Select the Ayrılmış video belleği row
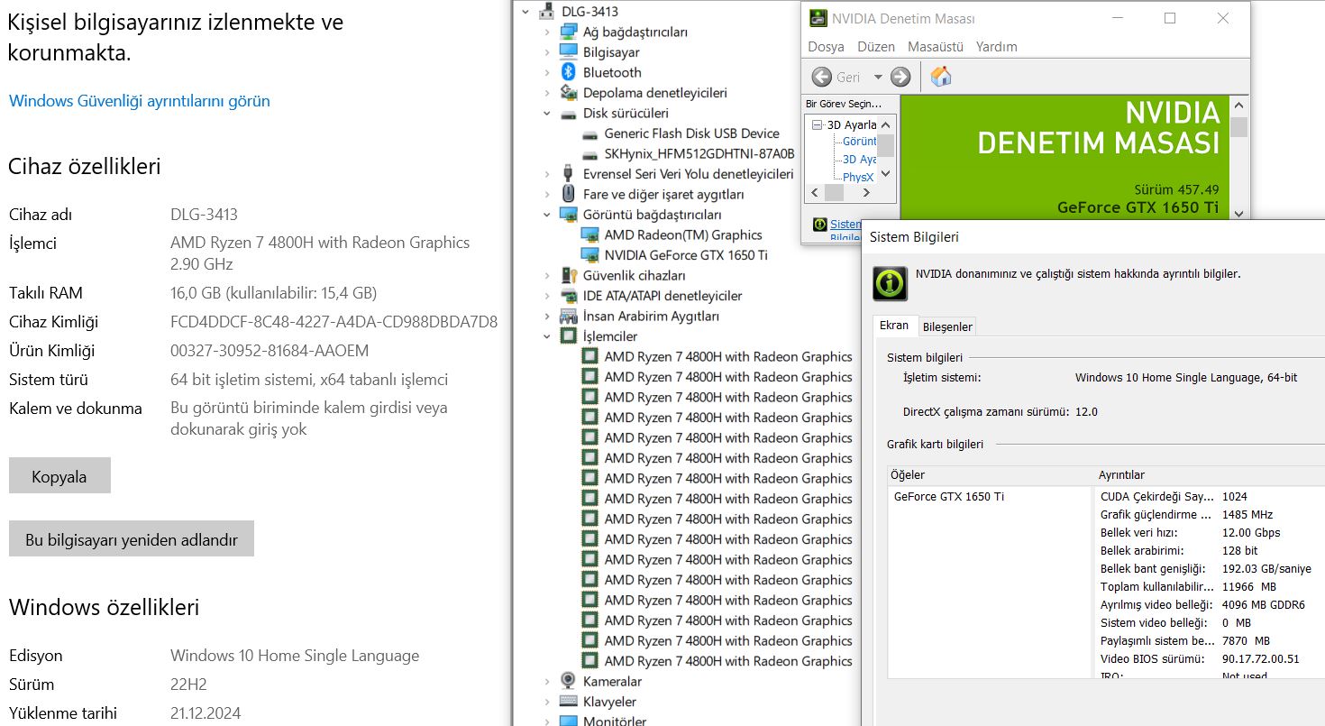The image size is (1325, 726). point(1211,605)
